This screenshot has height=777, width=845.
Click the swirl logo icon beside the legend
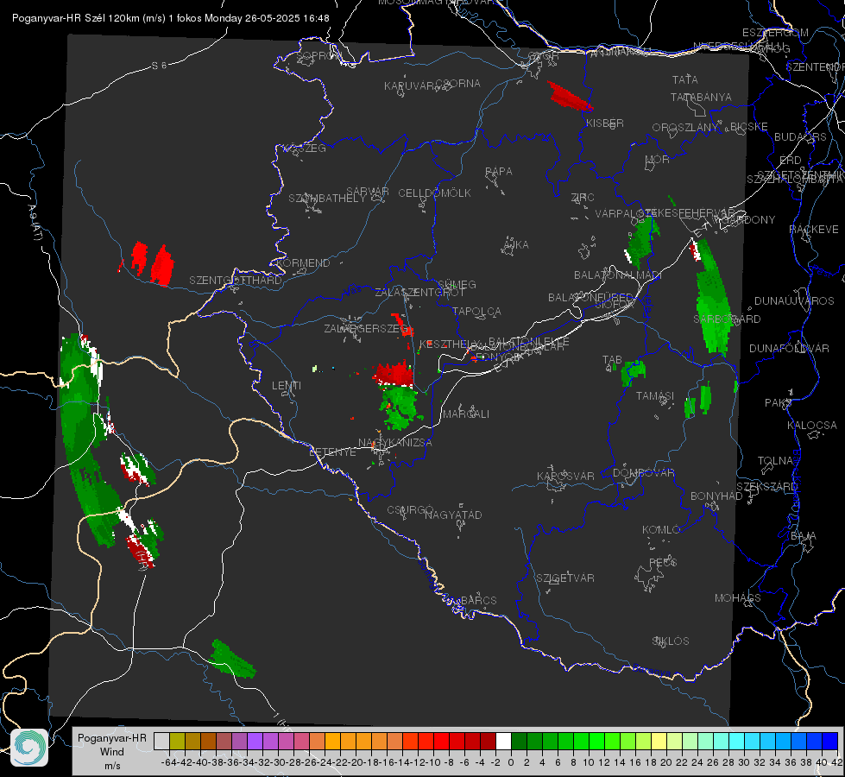point(29,748)
